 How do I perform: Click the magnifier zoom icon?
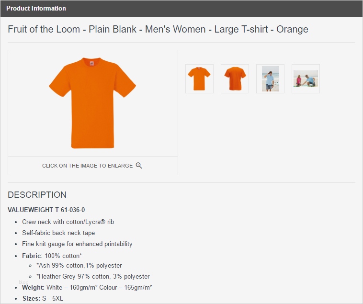coord(139,166)
